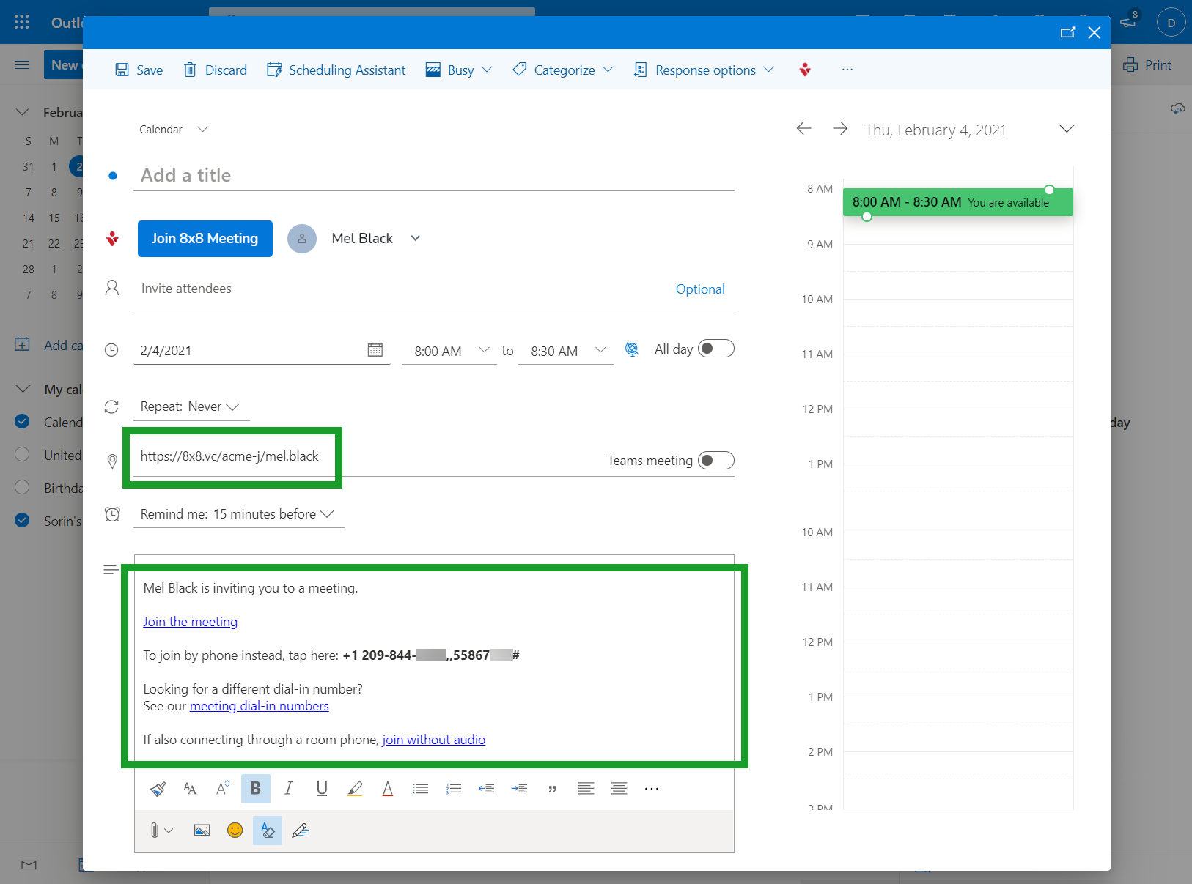This screenshot has width=1192, height=884.
Task: Uncheck Sorin's calendar checkbox
Action: (x=22, y=520)
